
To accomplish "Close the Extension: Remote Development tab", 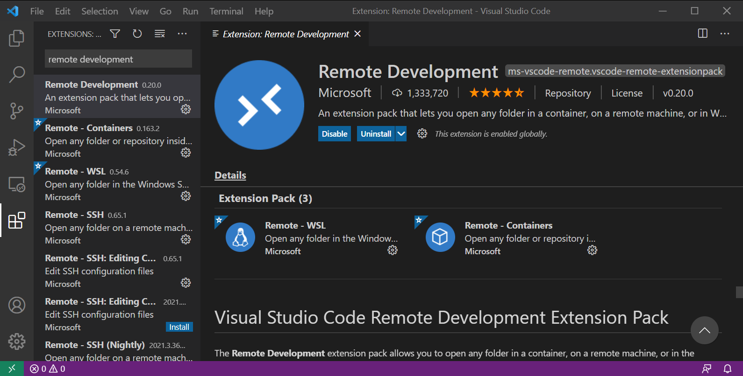I will (x=357, y=34).
